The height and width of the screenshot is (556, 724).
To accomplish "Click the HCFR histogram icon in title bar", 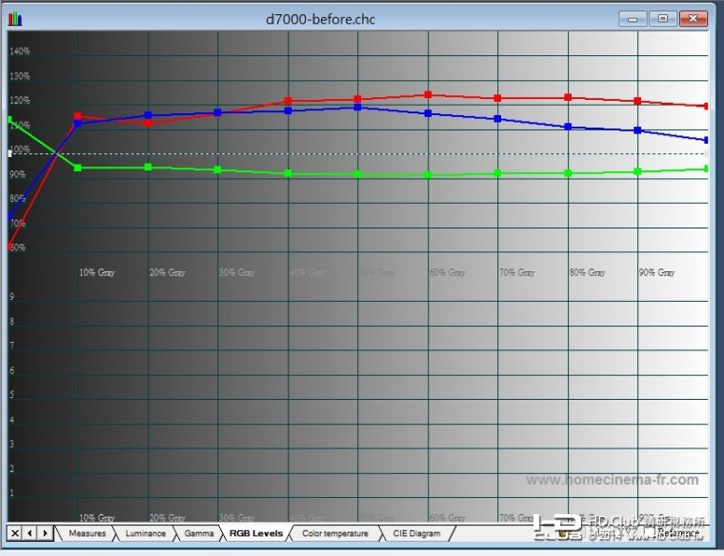I will tap(15, 18).
